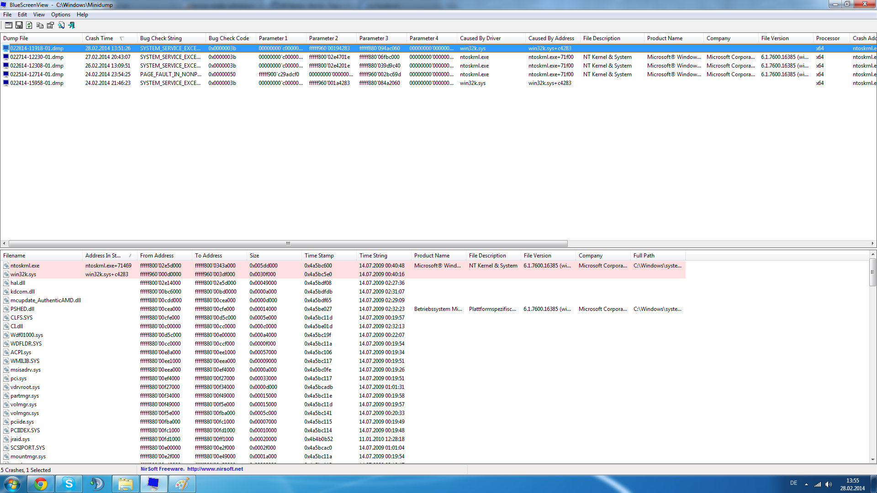Click the Copy Selected Items icon

click(x=40, y=25)
